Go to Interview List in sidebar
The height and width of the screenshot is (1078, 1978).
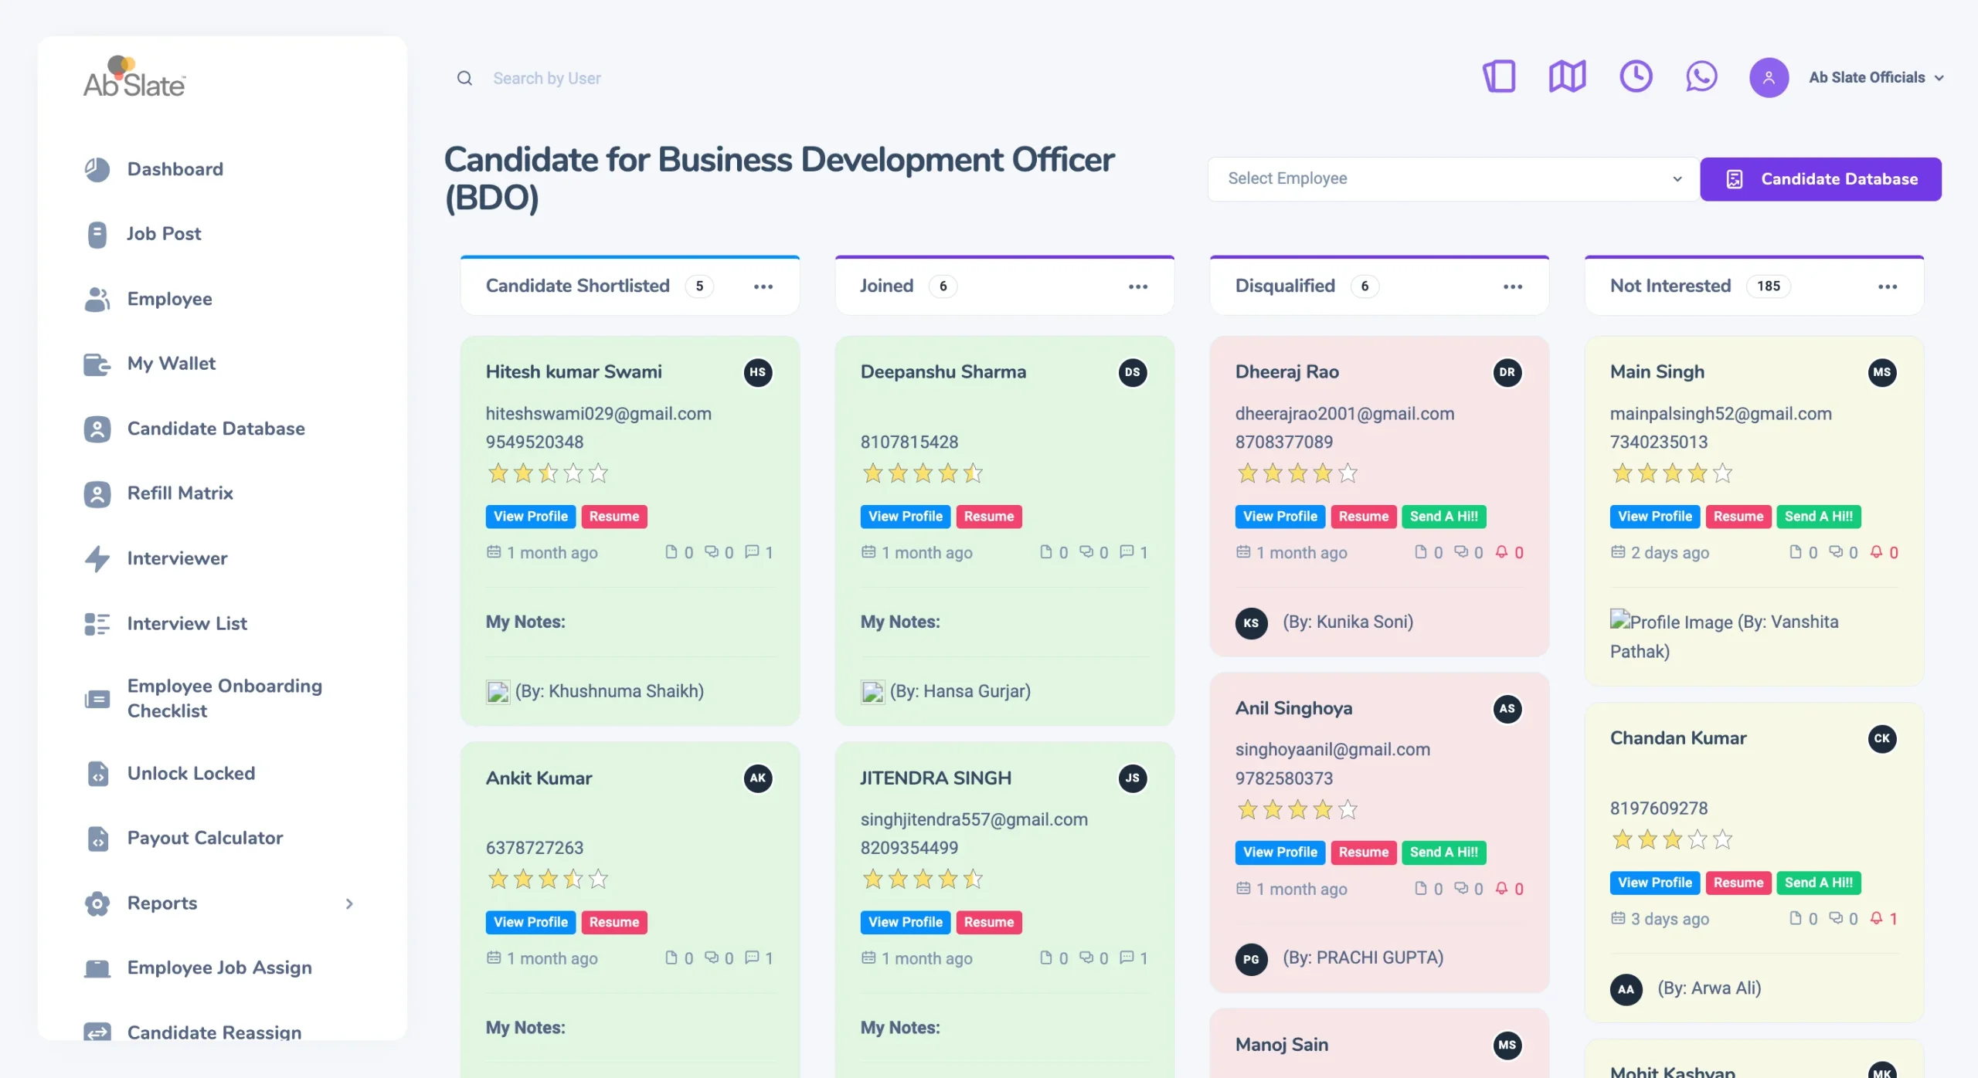(x=187, y=623)
